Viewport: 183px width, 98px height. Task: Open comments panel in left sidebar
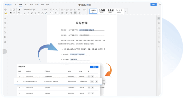click(x=5, y=28)
